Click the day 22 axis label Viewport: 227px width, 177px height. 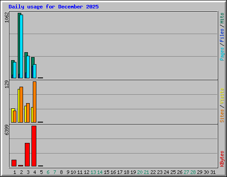pos(153,172)
